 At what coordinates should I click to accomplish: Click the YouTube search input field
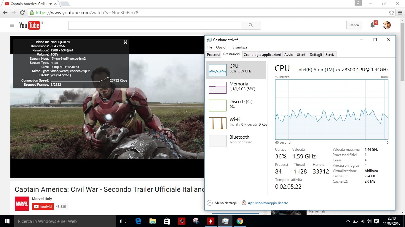(154, 25)
